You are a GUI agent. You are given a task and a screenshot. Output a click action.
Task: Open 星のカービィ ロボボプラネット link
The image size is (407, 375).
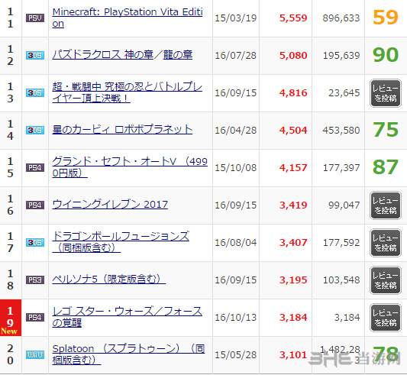[122, 130]
